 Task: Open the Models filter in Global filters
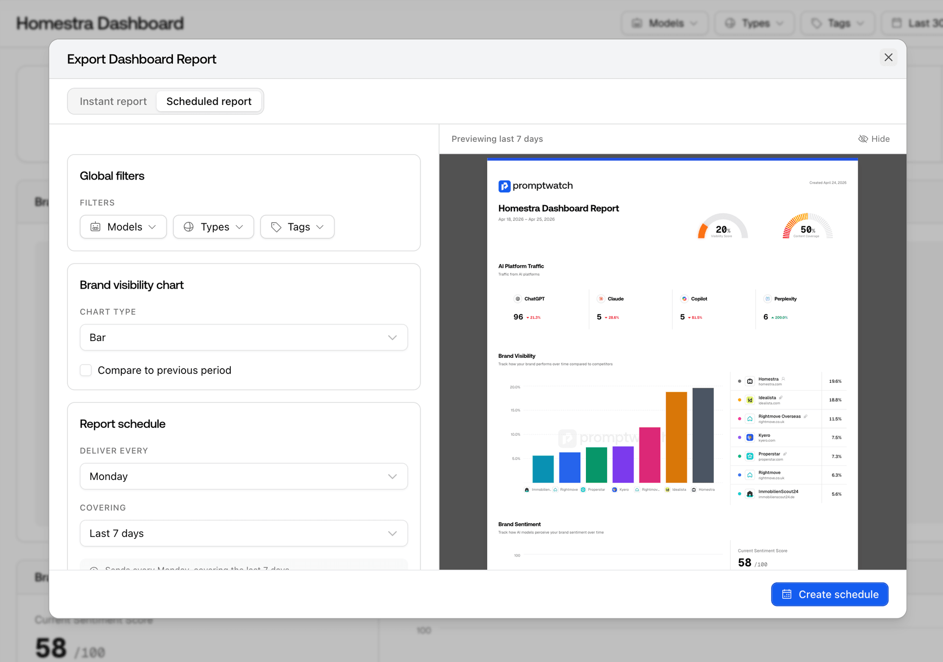pos(123,227)
